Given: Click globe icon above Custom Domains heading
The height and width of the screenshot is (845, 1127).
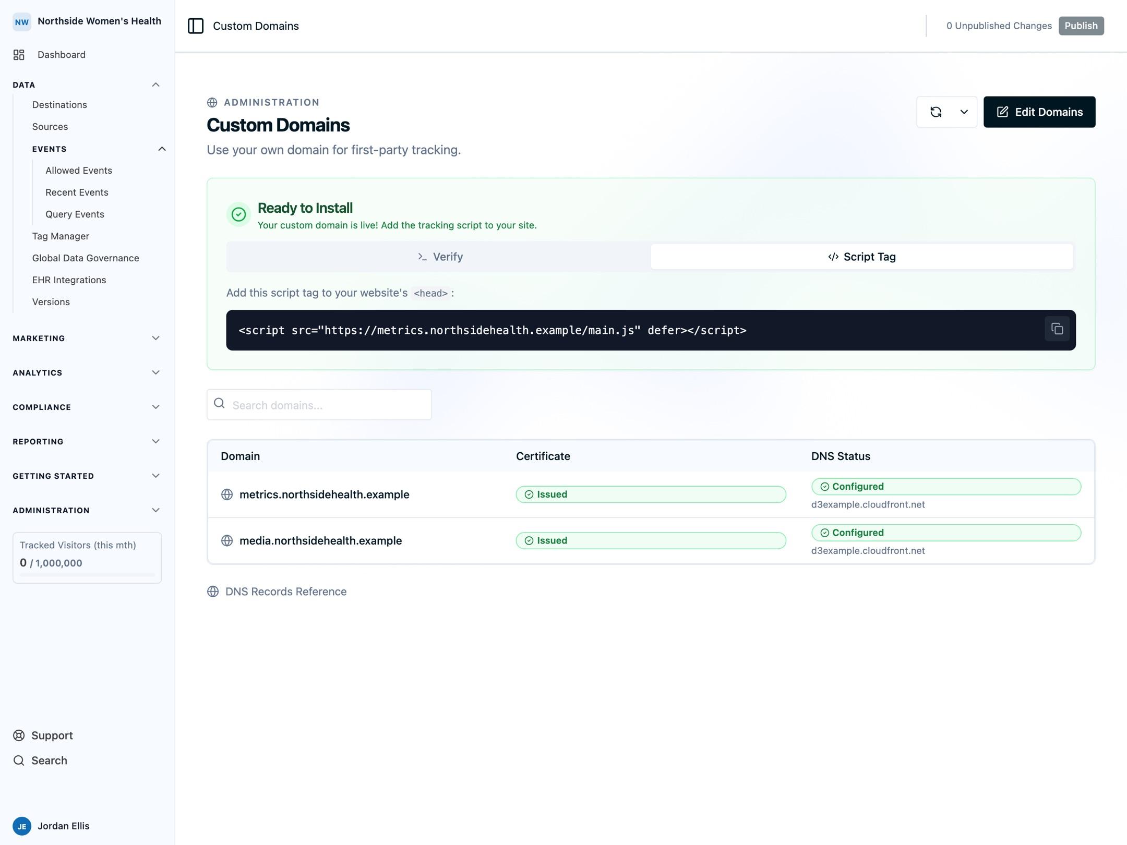Looking at the screenshot, I should tap(212, 103).
